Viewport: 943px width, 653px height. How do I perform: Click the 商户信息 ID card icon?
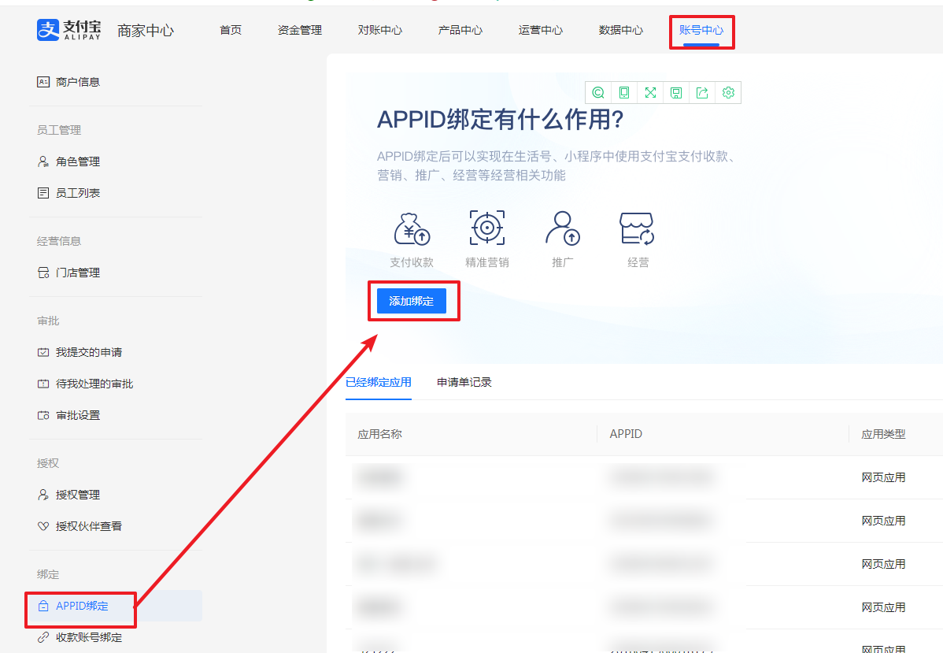point(43,82)
